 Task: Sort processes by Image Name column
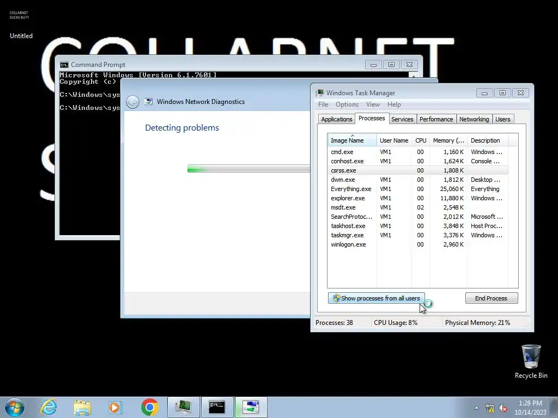point(352,140)
